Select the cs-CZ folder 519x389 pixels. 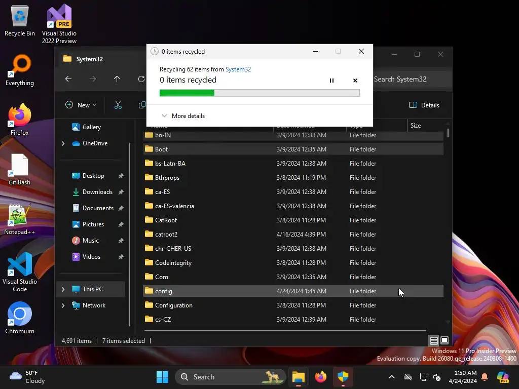(293, 320)
